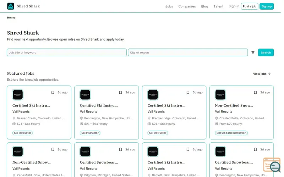This screenshot has width=284, height=177.
Task: Click the Search button
Action: tap(266, 52)
